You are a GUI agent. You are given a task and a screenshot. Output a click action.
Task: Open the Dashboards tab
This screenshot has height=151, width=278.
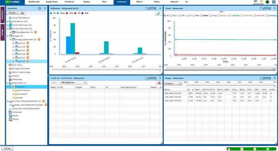pyautogui.click(x=34, y=2)
